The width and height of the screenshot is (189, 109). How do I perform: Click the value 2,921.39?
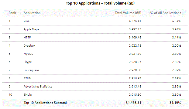coord(135,54)
